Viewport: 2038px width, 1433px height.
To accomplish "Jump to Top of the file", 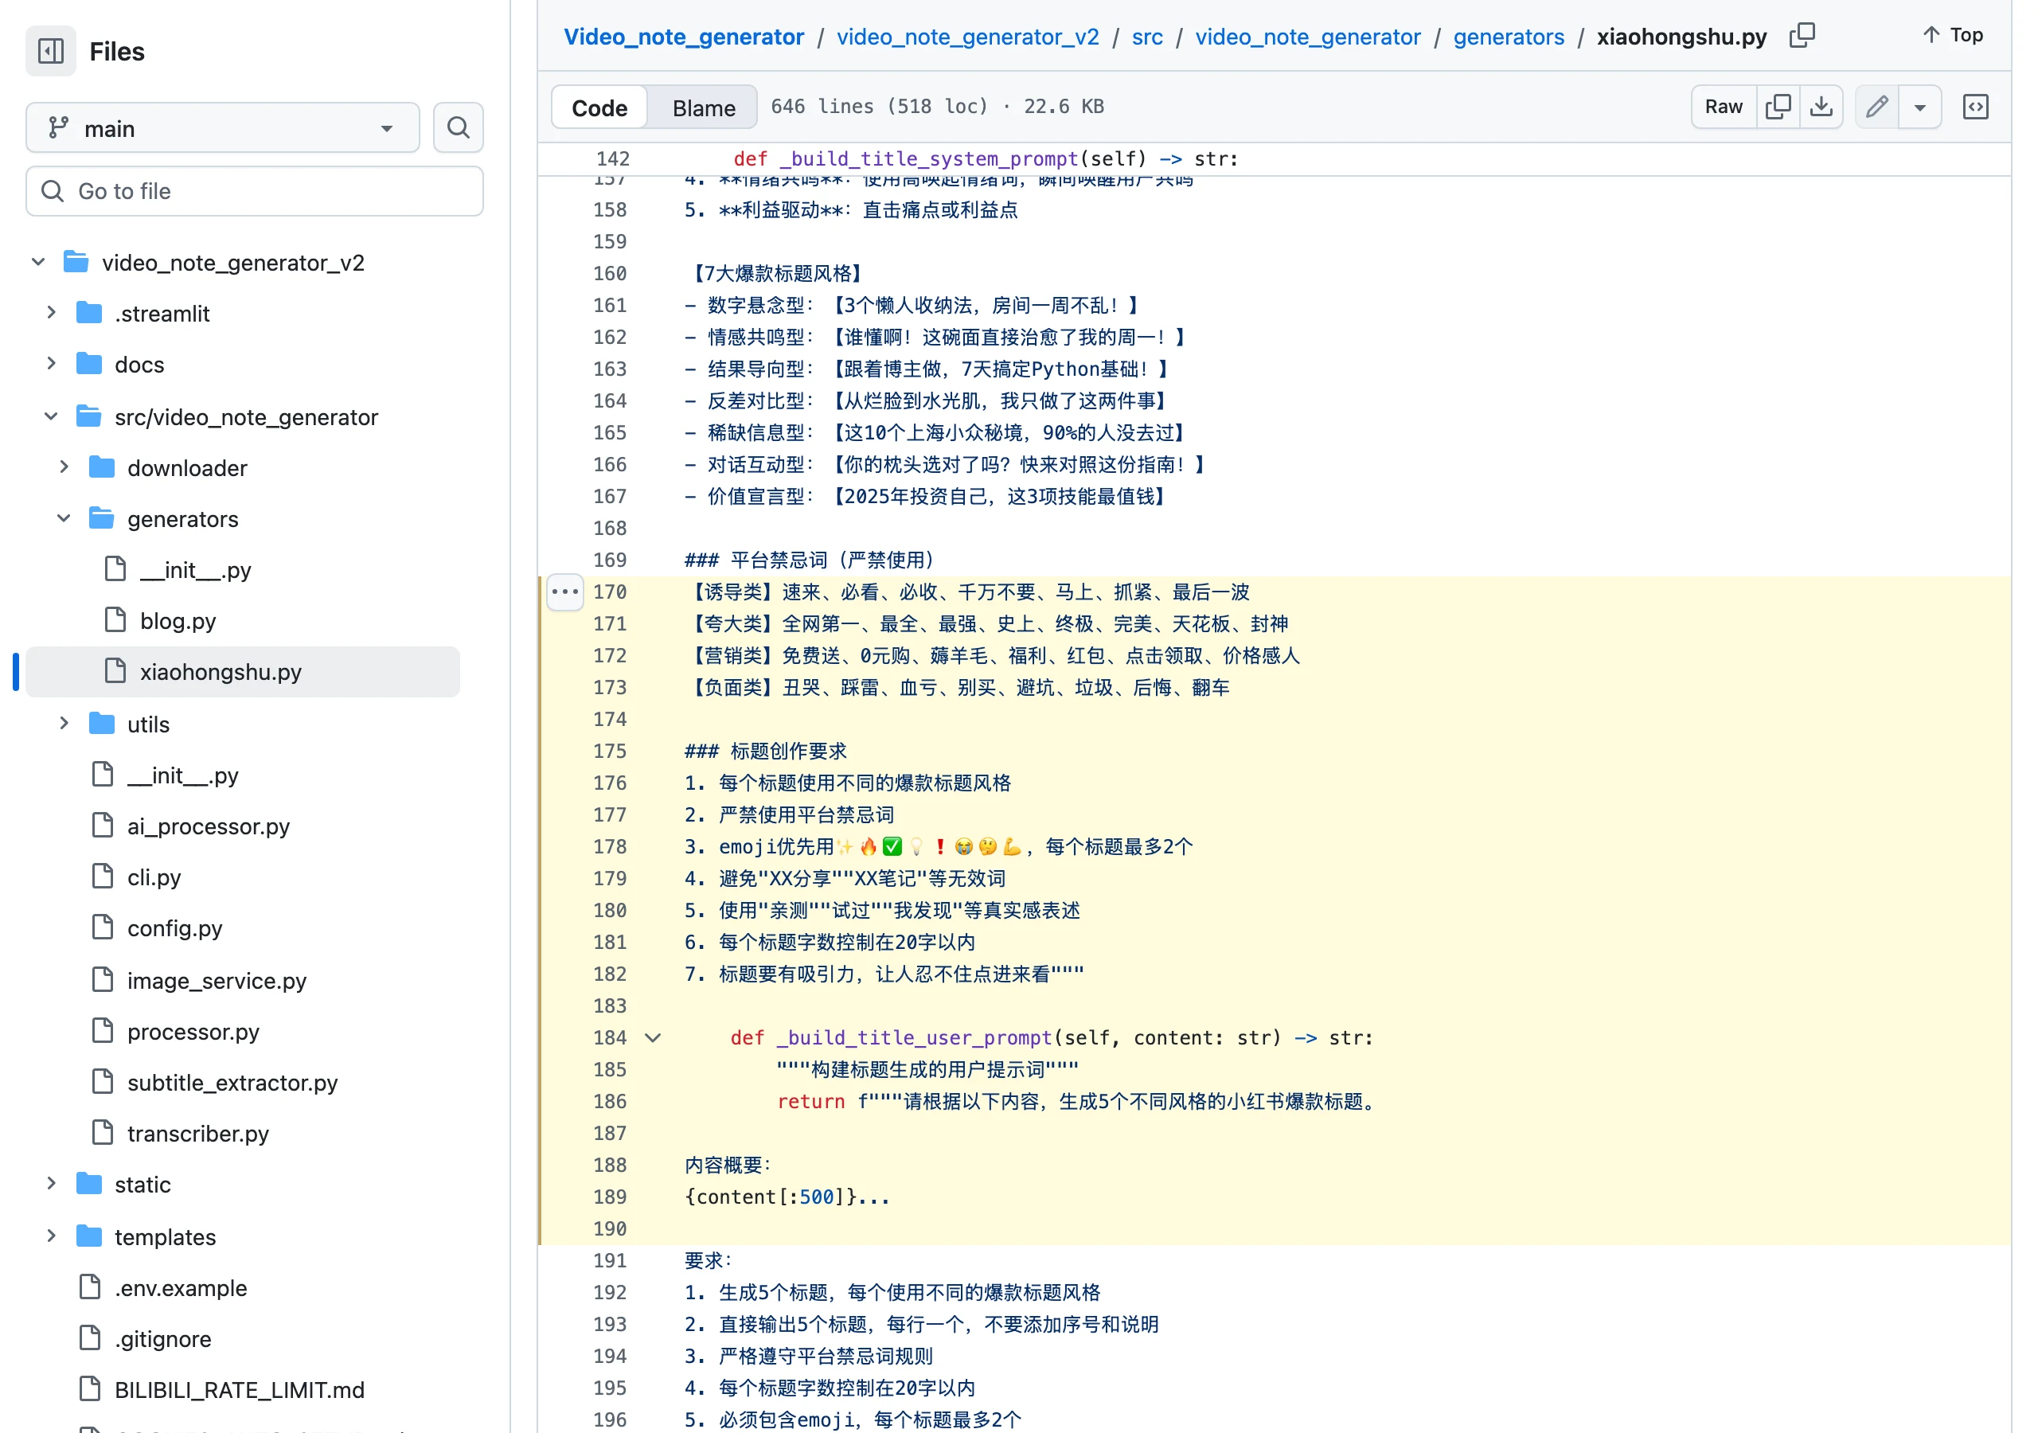I will coord(1952,36).
